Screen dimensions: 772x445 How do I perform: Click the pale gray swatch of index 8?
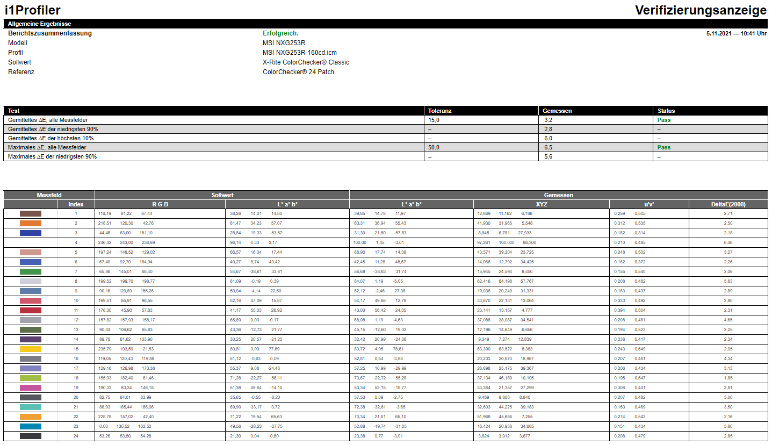pos(31,281)
